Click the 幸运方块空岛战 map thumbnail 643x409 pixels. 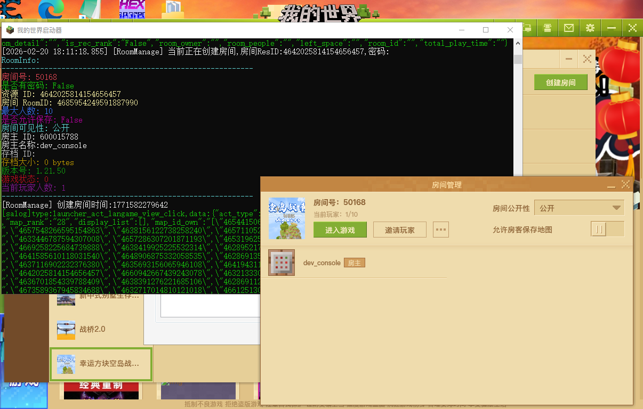[x=66, y=364]
